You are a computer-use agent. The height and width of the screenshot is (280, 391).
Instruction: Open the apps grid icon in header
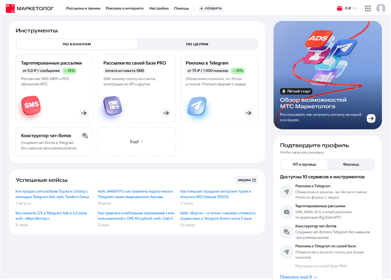tap(368, 8)
